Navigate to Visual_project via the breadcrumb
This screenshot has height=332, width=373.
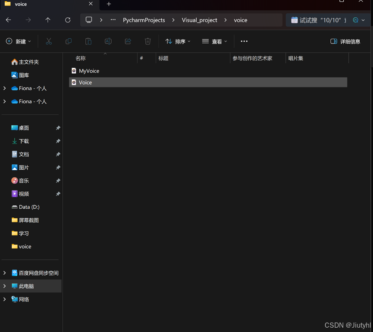(199, 20)
